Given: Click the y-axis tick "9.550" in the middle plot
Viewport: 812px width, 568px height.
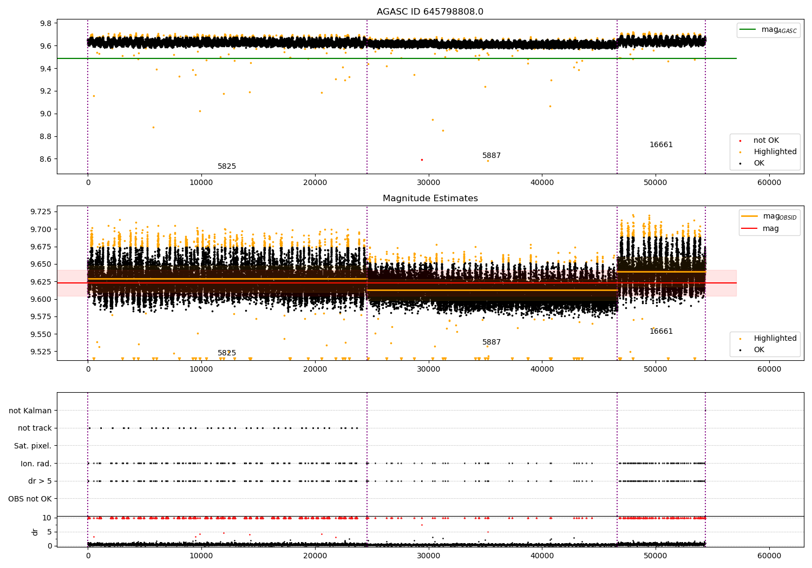Looking at the screenshot, I should pyautogui.click(x=41, y=335).
